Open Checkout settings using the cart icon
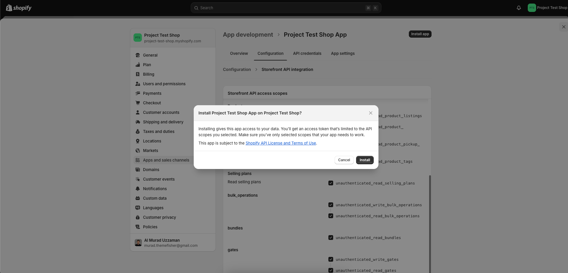 (x=137, y=103)
